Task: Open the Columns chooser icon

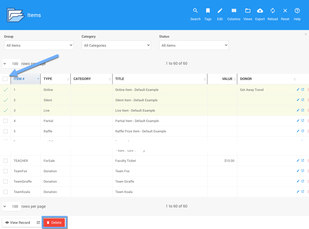Action: coord(234,11)
